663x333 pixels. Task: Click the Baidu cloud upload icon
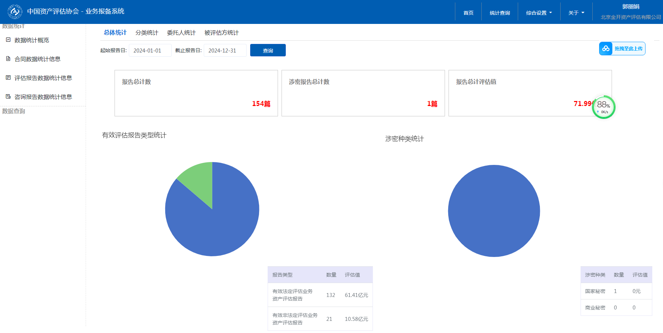coord(606,49)
